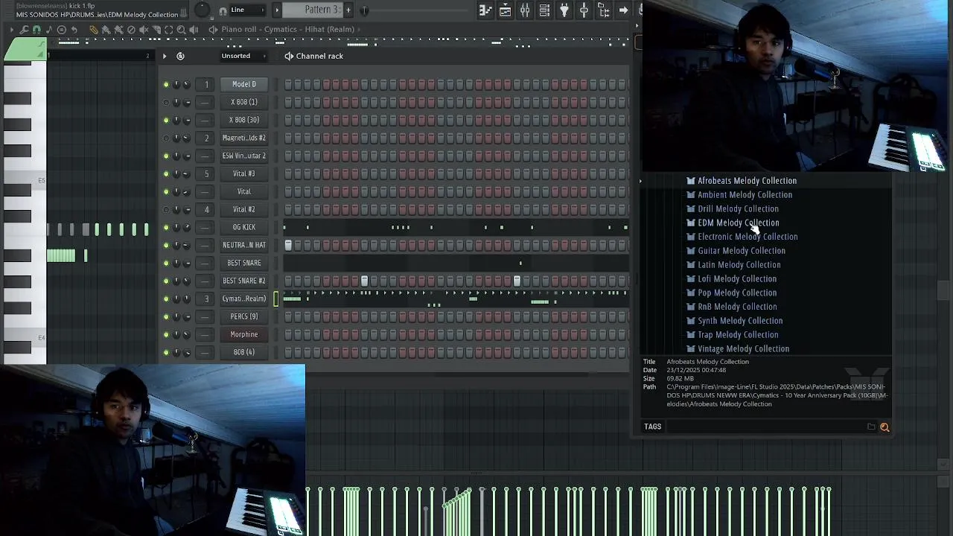Open piano roll menu arrow at toolbar start
The image size is (953, 536).
point(11,30)
